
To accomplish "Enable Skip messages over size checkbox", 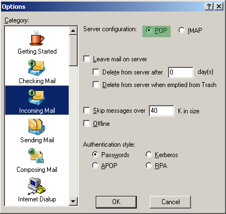I will point(86,111).
